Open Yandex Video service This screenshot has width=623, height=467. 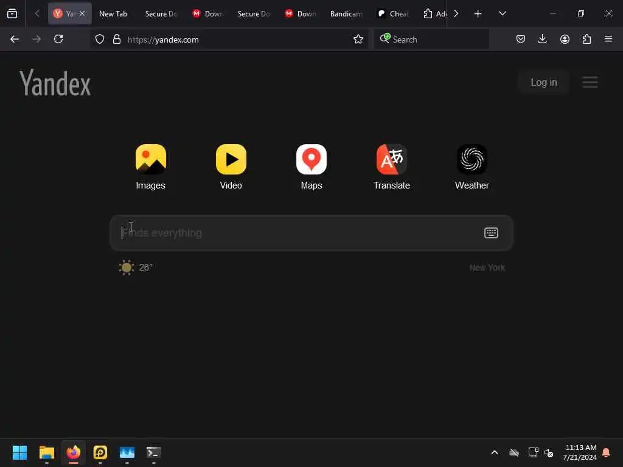pos(231,167)
